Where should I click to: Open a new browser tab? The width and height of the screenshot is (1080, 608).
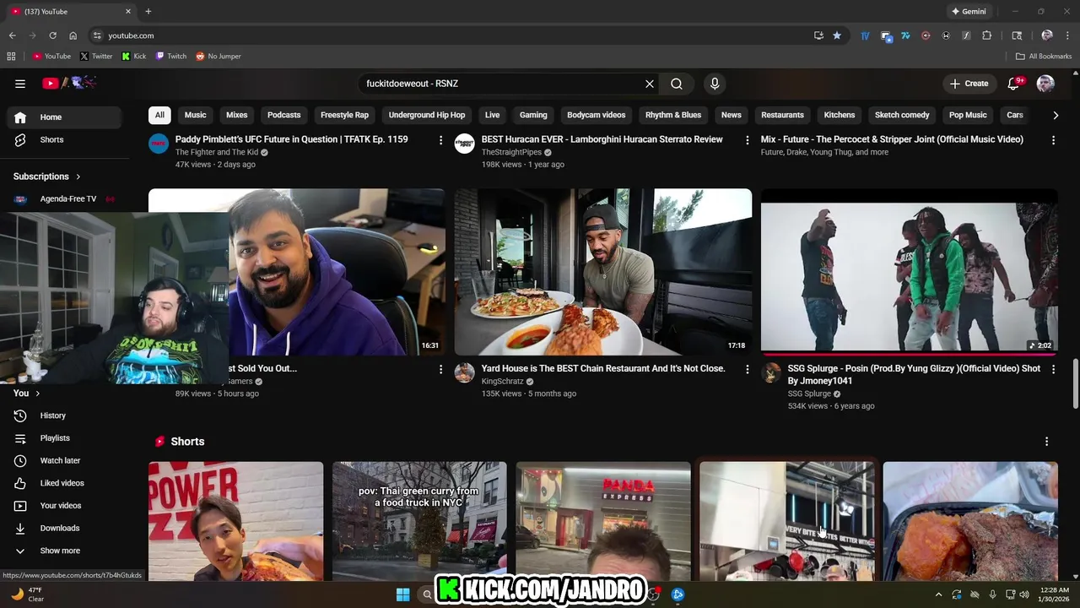tap(148, 12)
